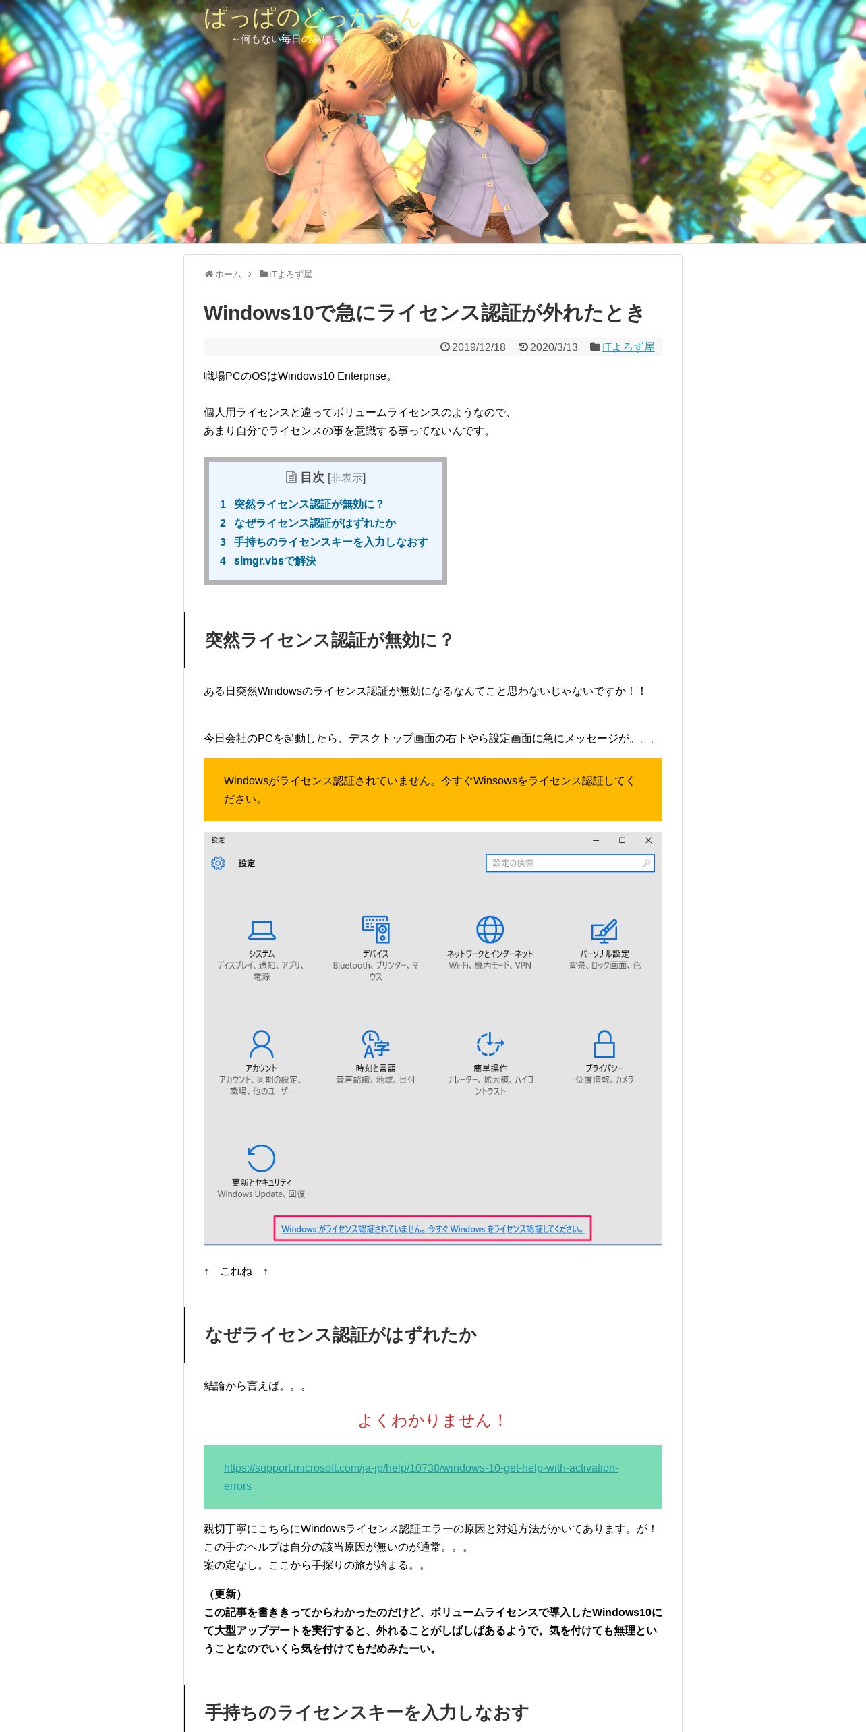The width and height of the screenshot is (866, 1732).
Task: Open the ITよろず屋 breadcrumb category
Action: (290, 275)
